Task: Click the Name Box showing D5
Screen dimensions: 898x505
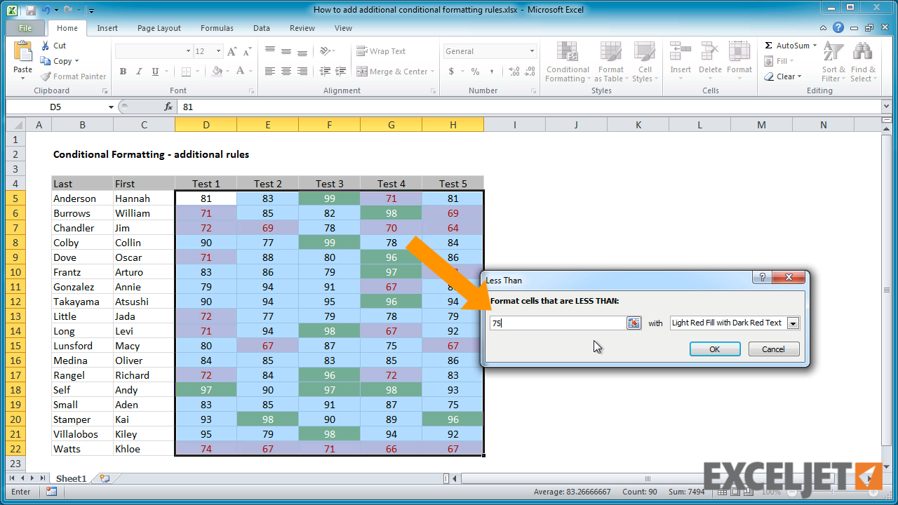Action: tap(56, 107)
